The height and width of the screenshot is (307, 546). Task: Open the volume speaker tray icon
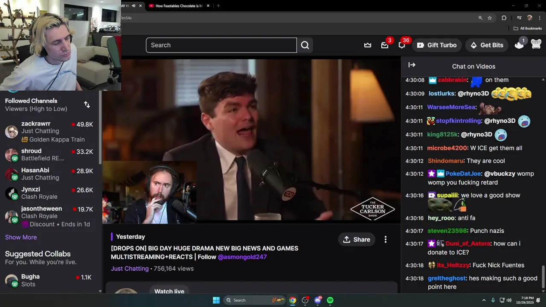click(x=509, y=300)
